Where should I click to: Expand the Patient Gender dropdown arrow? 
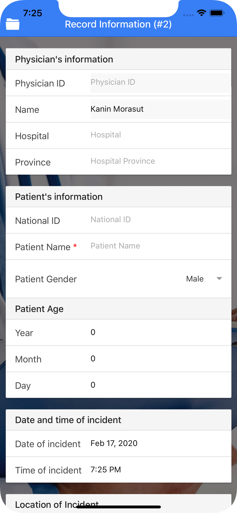tap(219, 279)
